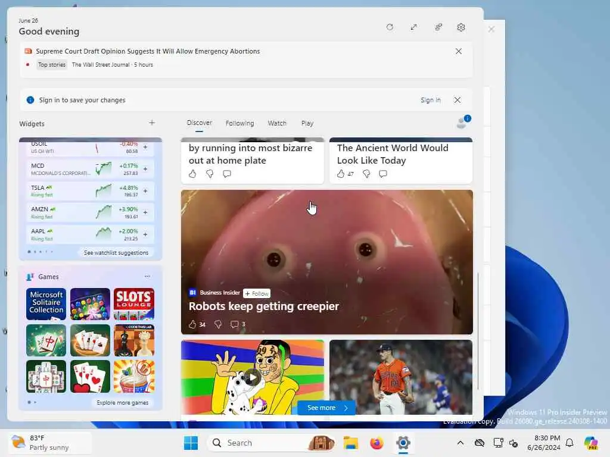Open the Watch tab
Screen dimensions: 610x457
coord(277,123)
